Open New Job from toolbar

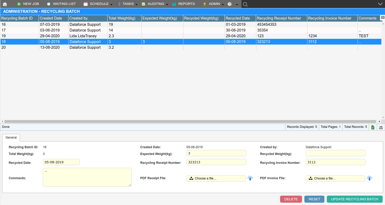(x=28, y=4)
